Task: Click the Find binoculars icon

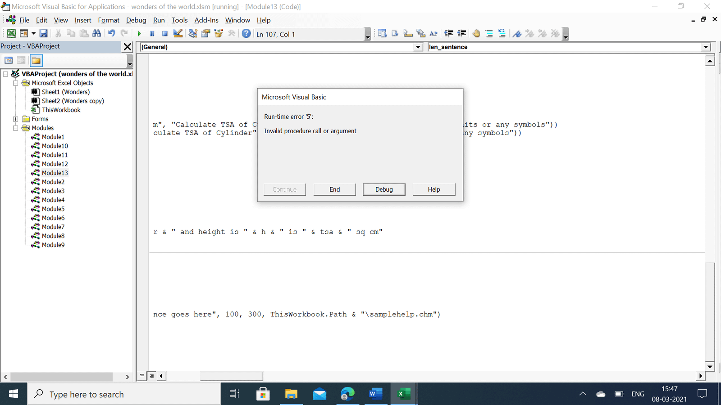Action: pyautogui.click(x=96, y=34)
